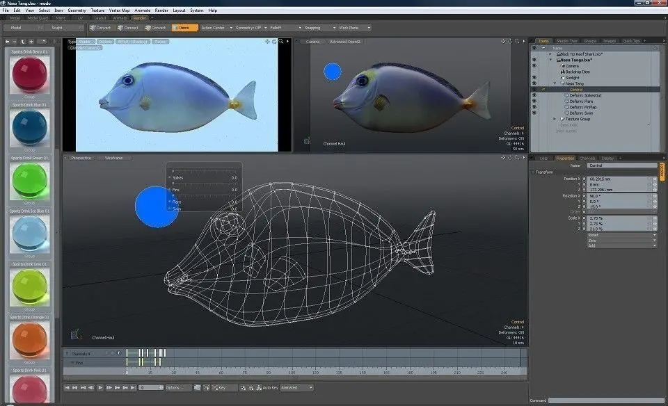Viewport: 668px width, 406px height.
Task: Click the up-folder icon in preset browser
Action: coord(22,42)
